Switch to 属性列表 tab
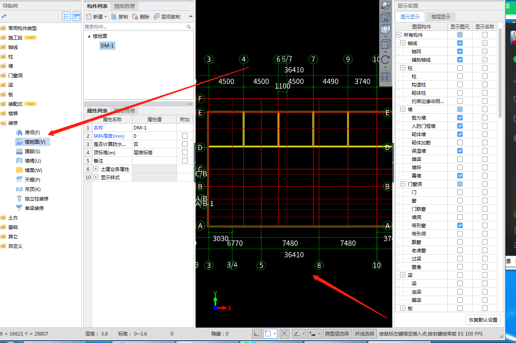Viewport: 516px width, 343px height. (97, 111)
